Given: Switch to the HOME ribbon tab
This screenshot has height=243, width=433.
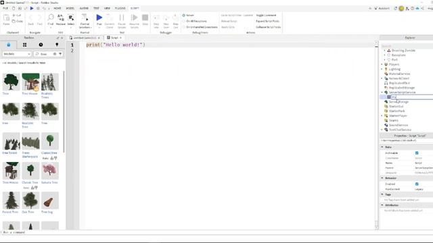Looking at the screenshot, I should (x=57, y=9).
